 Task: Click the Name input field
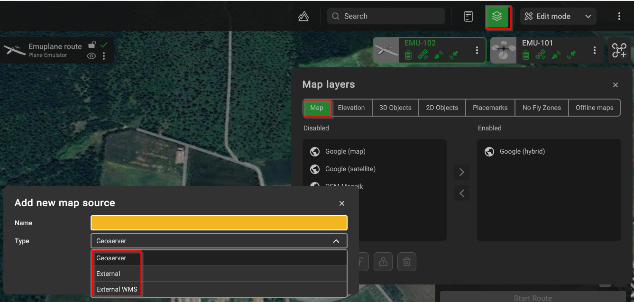pos(219,223)
